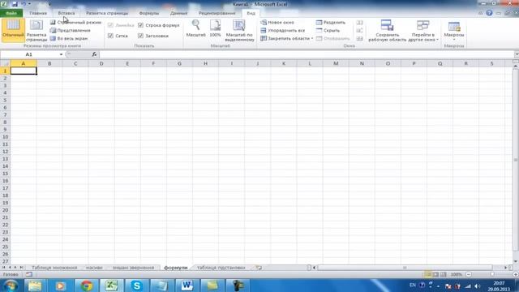Image resolution: width=519 pixels, height=292 pixels.
Task: Open the Макросы dropdown
Action: coord(454,30)
